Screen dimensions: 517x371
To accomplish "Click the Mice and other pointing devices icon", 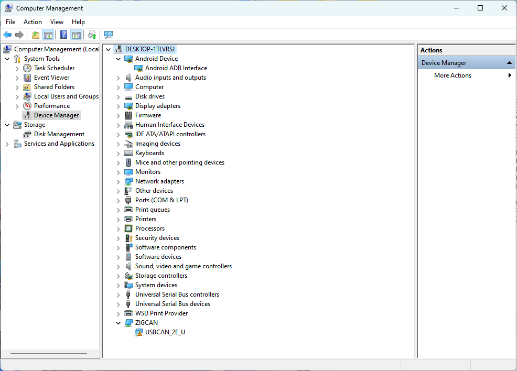I will 128,162.
